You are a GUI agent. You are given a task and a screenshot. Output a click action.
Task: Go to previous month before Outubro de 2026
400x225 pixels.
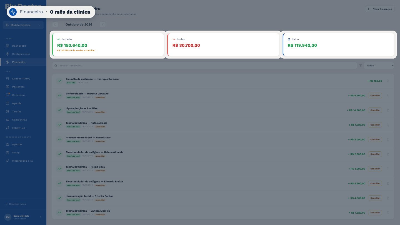55,24
